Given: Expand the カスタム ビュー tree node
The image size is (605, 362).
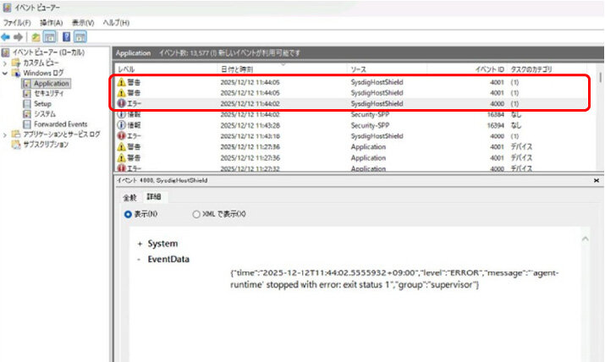Looking at the screenshot, I should coord(6,63).
